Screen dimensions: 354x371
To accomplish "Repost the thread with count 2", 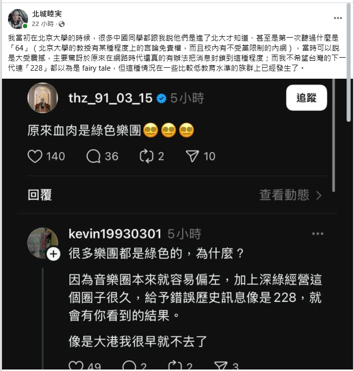I will point(146,156).
